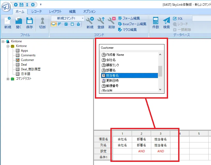This screenshot has height=165, width=211.
Task: Collapse the Kintone root tree node
Action: tap(3, 42)
